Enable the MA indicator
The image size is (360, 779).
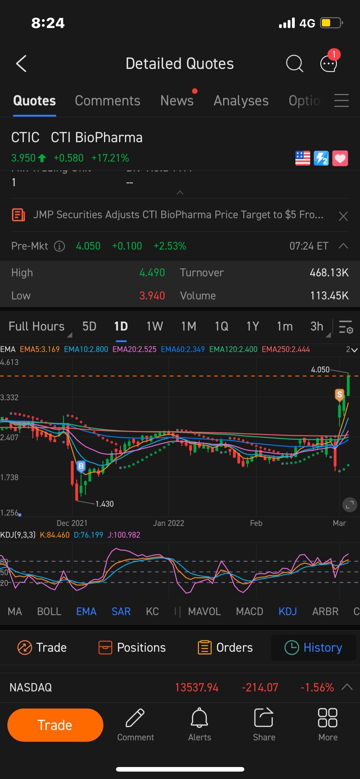click(15, 611)
